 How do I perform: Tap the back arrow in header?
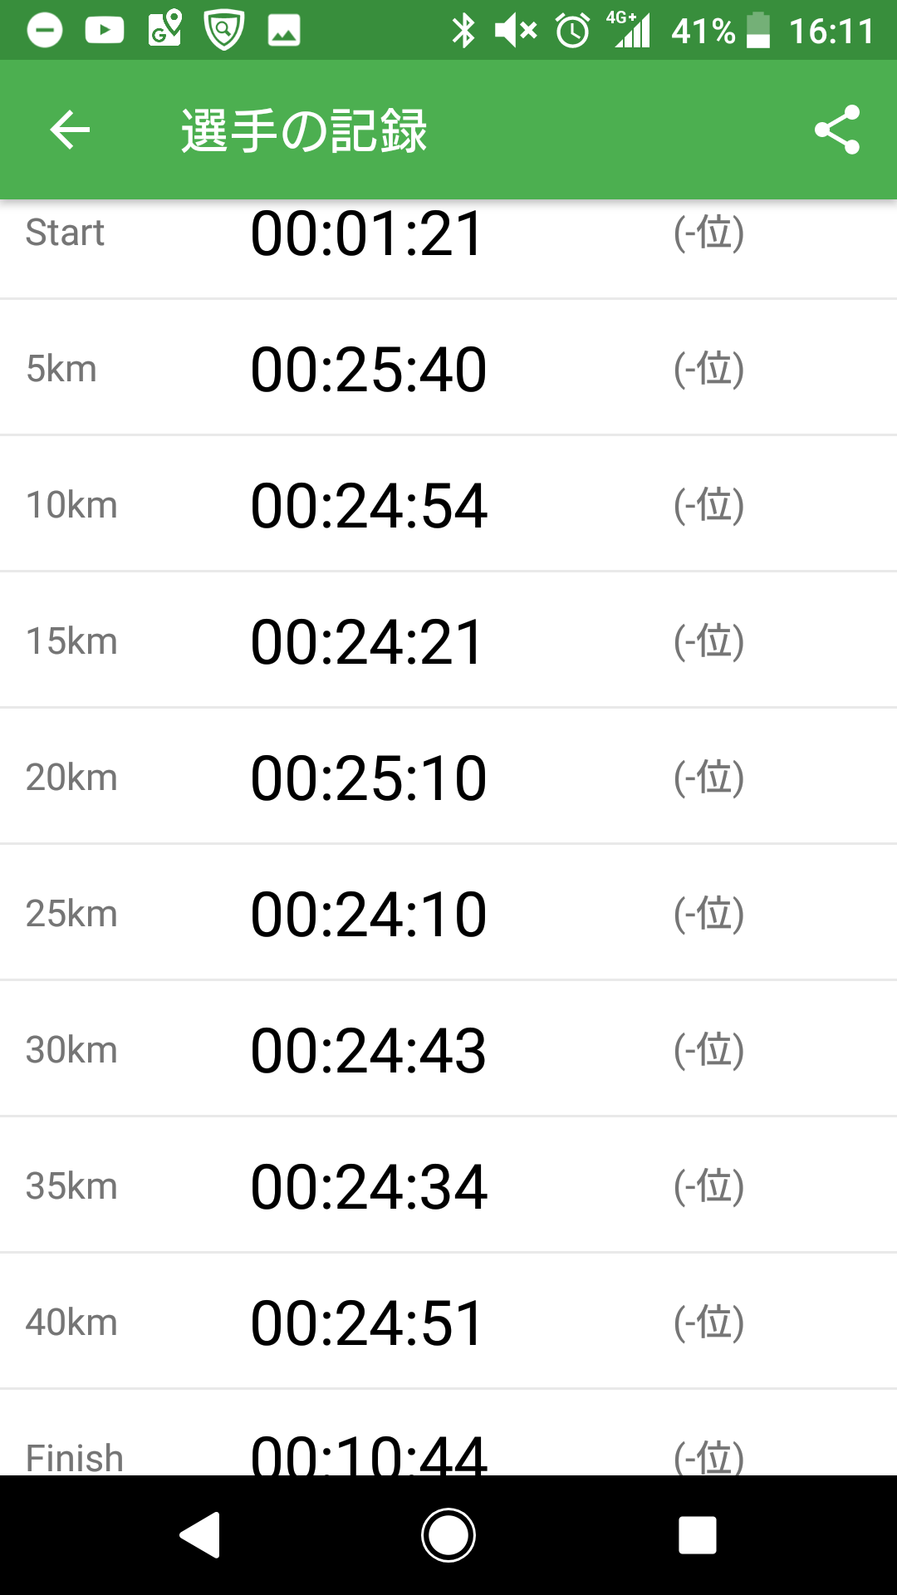[x=70, y=130]
